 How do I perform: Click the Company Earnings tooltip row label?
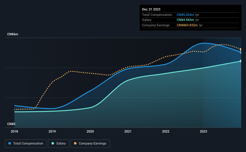coord(156,25)
